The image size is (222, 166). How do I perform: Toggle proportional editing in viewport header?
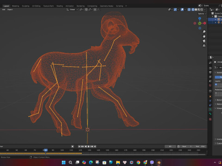coord(95,10)
